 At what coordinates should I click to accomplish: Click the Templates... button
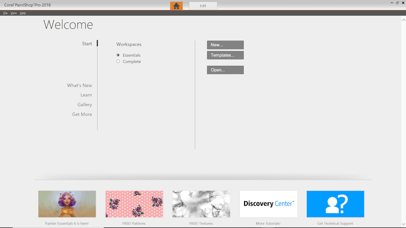[x=225, y=55]
